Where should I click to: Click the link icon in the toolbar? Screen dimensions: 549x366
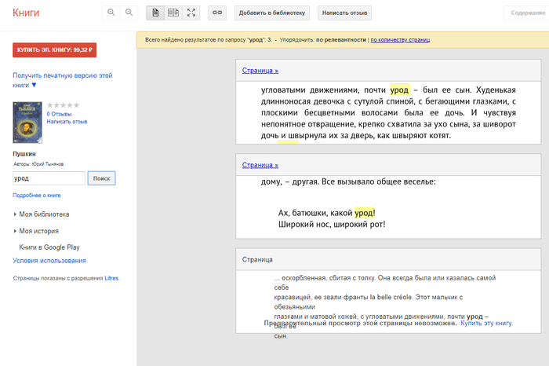(217, 13)
